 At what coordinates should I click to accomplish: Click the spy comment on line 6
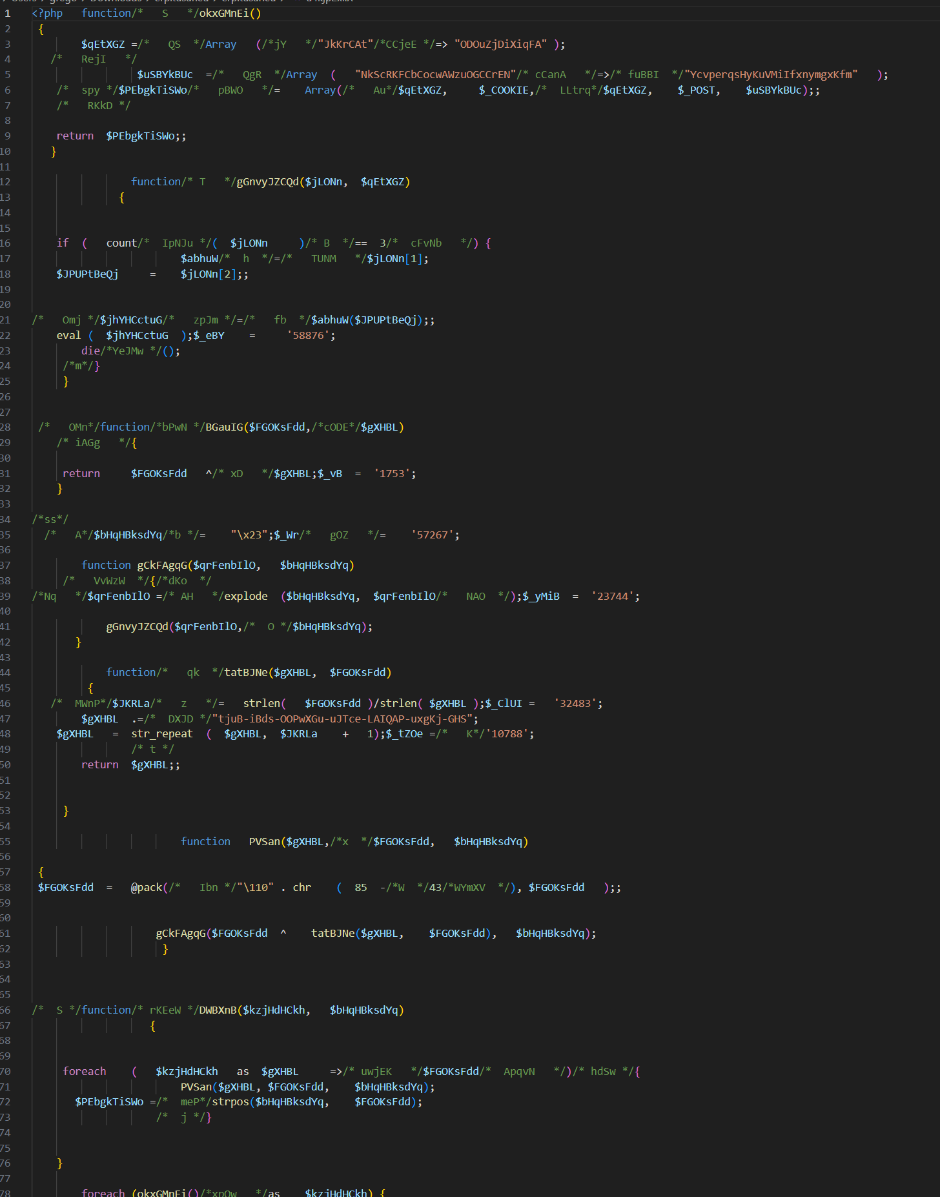[87, 90]
